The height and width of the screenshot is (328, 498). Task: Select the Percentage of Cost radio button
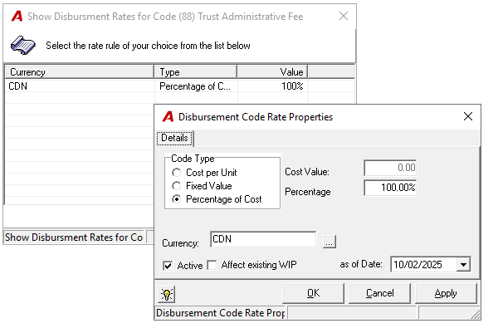176,199
